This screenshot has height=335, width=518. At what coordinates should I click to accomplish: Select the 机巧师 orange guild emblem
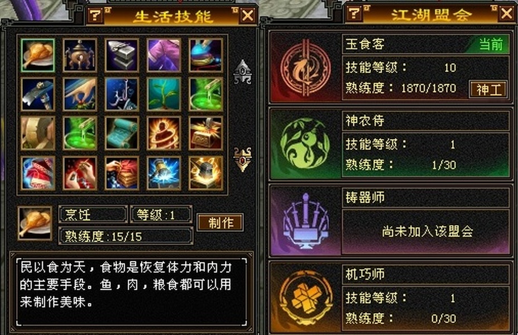[x=305, y=297]
